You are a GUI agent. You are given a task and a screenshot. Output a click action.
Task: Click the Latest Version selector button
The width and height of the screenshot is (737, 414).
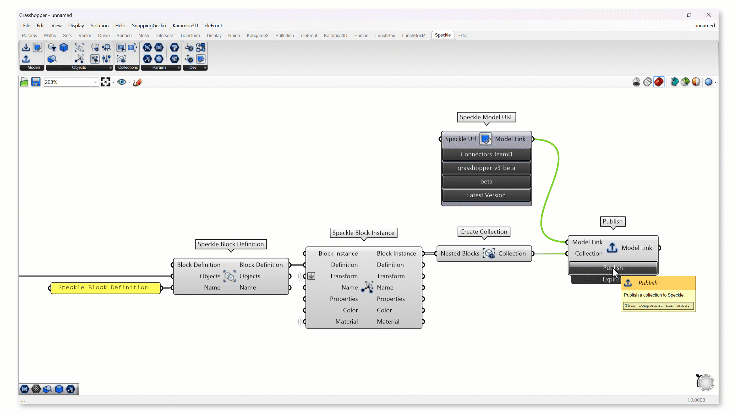486,195
